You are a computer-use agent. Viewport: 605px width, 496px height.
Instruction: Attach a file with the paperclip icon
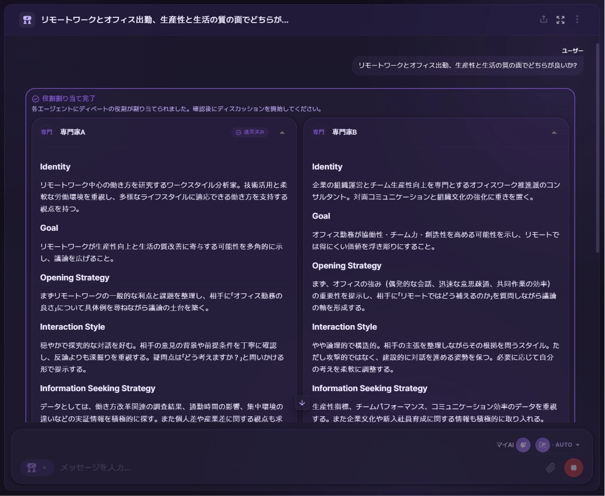(x=551, y=468)
